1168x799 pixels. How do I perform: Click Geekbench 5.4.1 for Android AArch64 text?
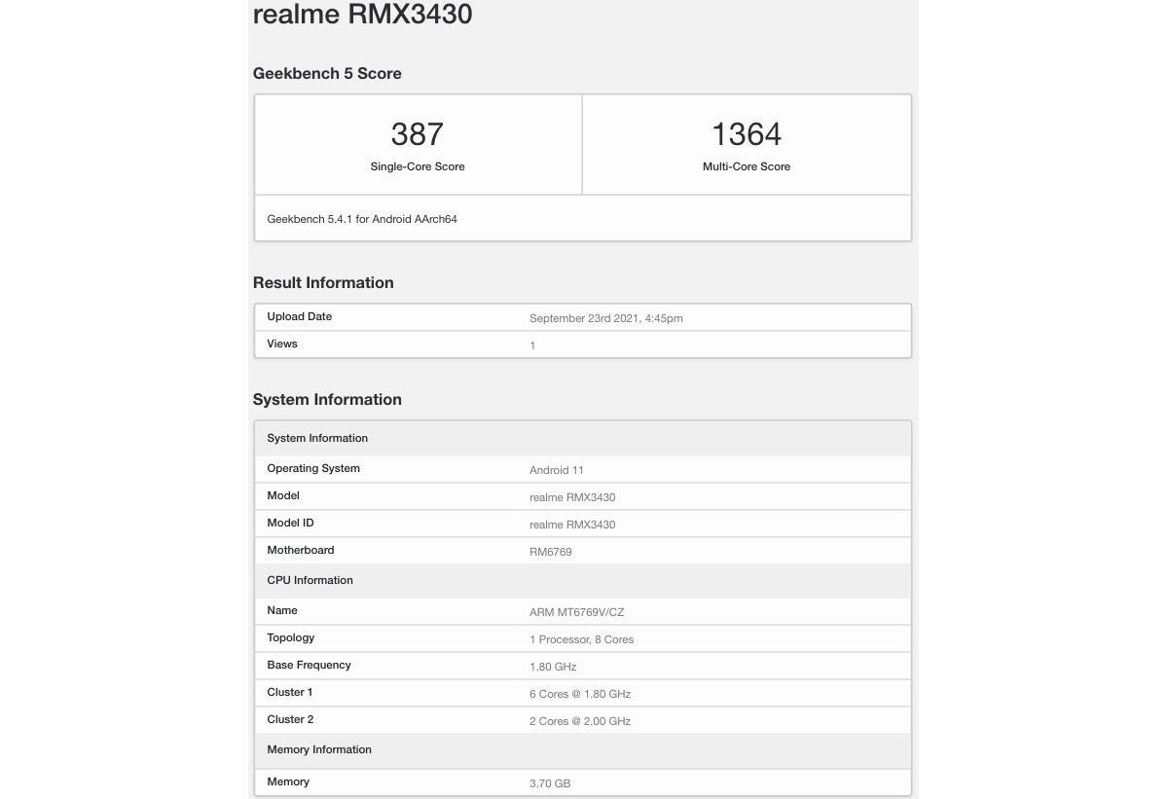click(361, 219)
